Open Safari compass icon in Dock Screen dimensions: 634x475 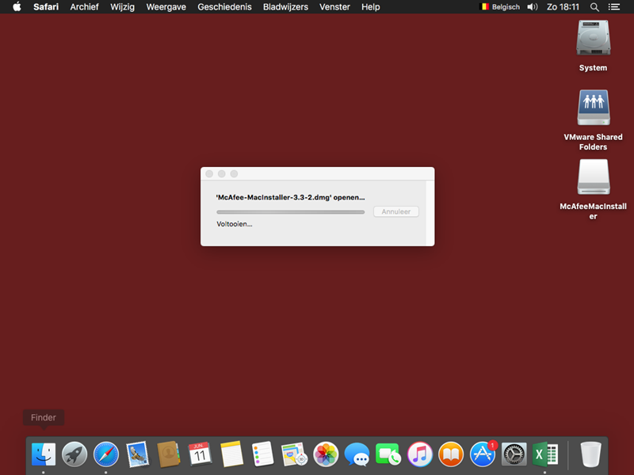(x=106, y=454)
